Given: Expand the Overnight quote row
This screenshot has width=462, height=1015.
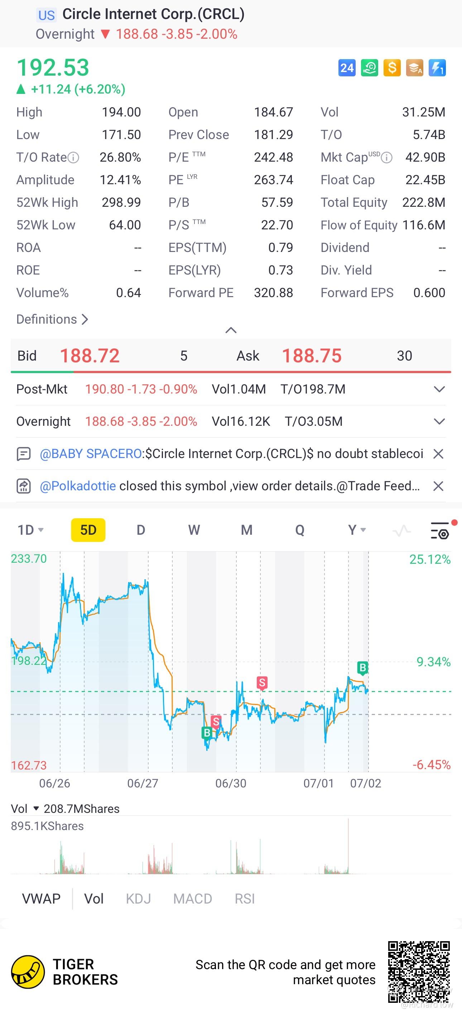Looking at the screenshot, I should point(439,421).
